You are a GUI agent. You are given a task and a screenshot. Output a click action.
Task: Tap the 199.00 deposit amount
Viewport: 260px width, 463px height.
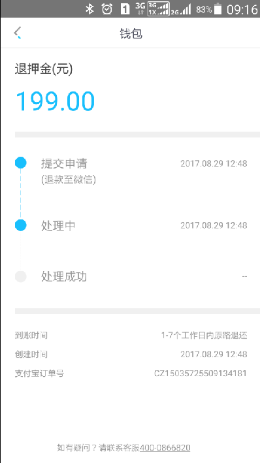55,101
